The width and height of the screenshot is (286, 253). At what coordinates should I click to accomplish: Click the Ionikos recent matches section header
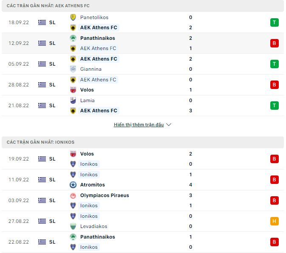40,143
